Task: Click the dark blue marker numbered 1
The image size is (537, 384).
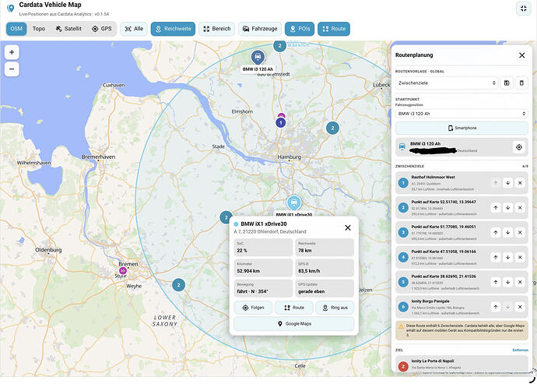Action: pos(281,123)
